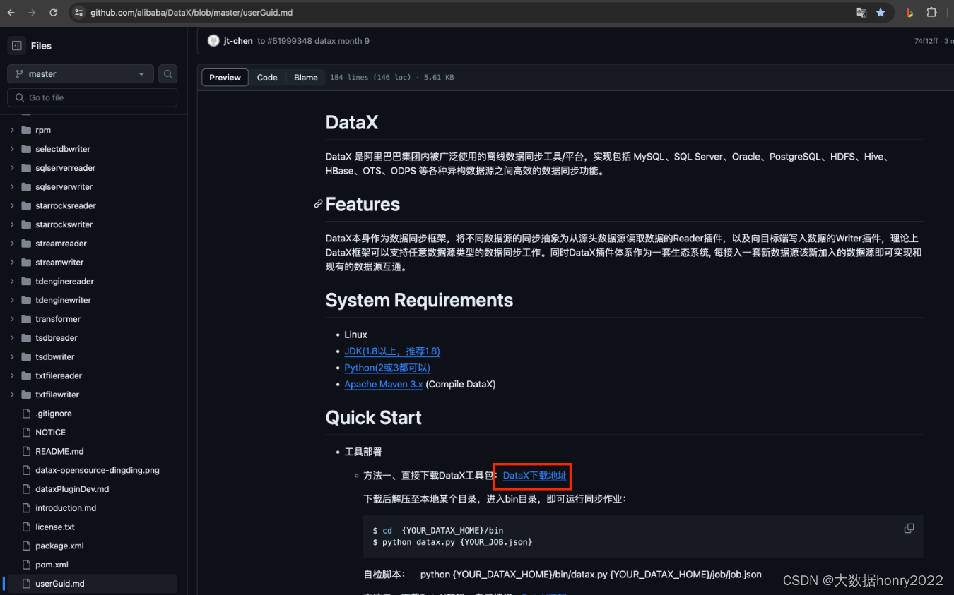Screen dimensions: 954x595
Task: Open the dataxPluginDev.md file
Action: pyautogui.click(x=72, y=489)
